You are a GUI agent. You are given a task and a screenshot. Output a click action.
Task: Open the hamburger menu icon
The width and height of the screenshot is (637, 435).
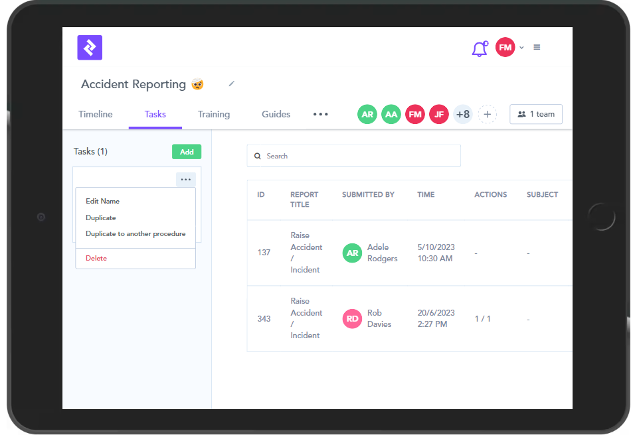pyautogui.click(x=537, y=47)
